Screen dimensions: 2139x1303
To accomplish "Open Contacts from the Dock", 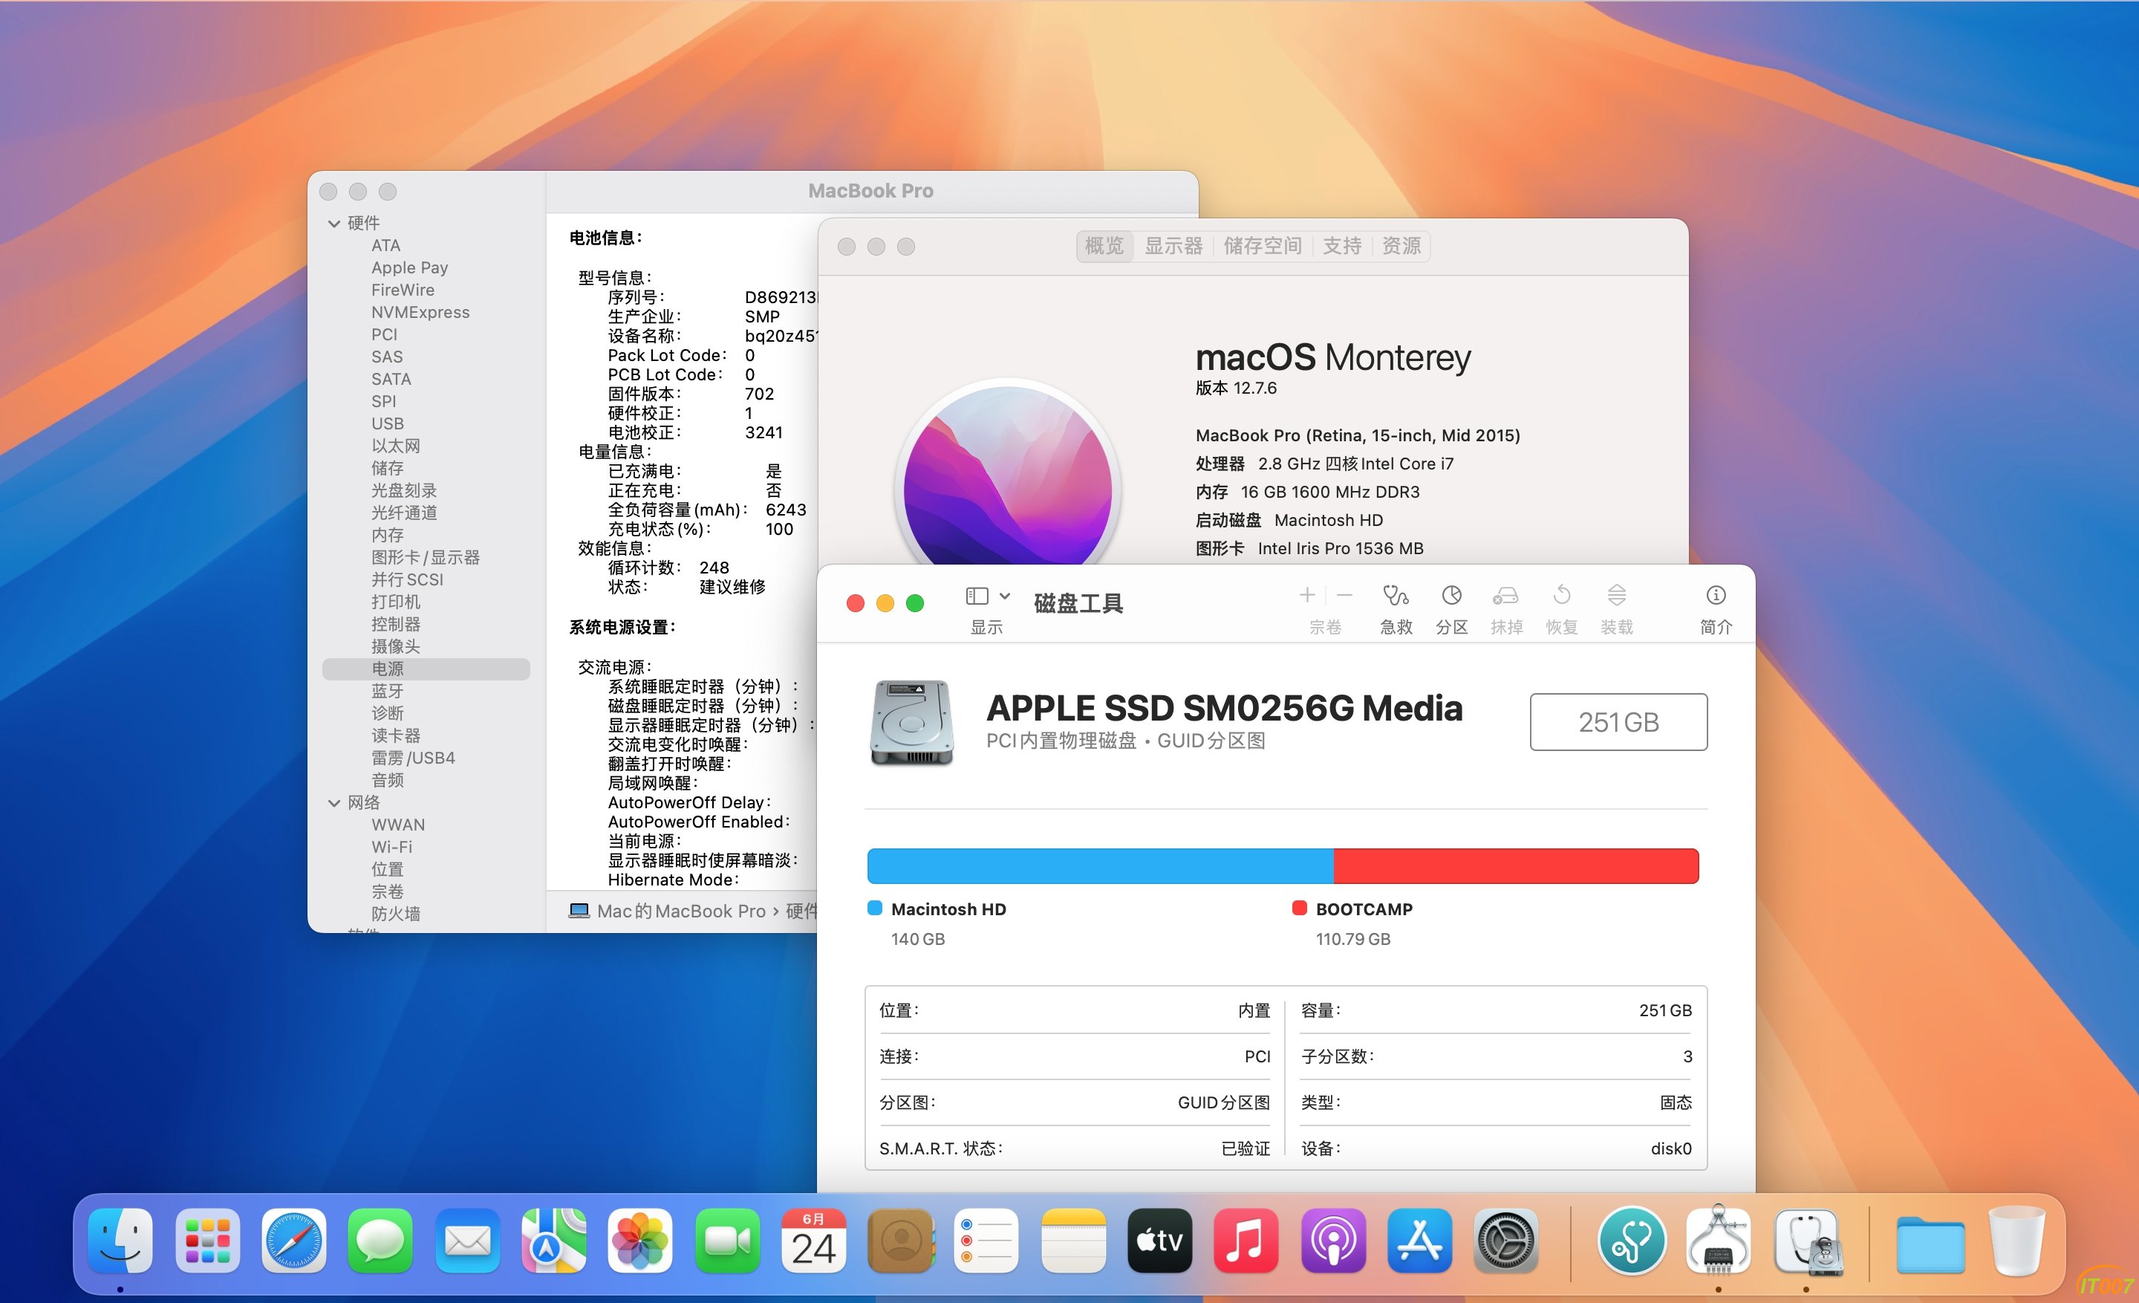I will tap(900, 1241).
